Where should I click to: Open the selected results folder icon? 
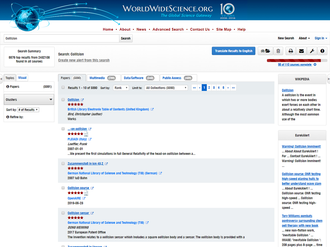tap(265, 51)
